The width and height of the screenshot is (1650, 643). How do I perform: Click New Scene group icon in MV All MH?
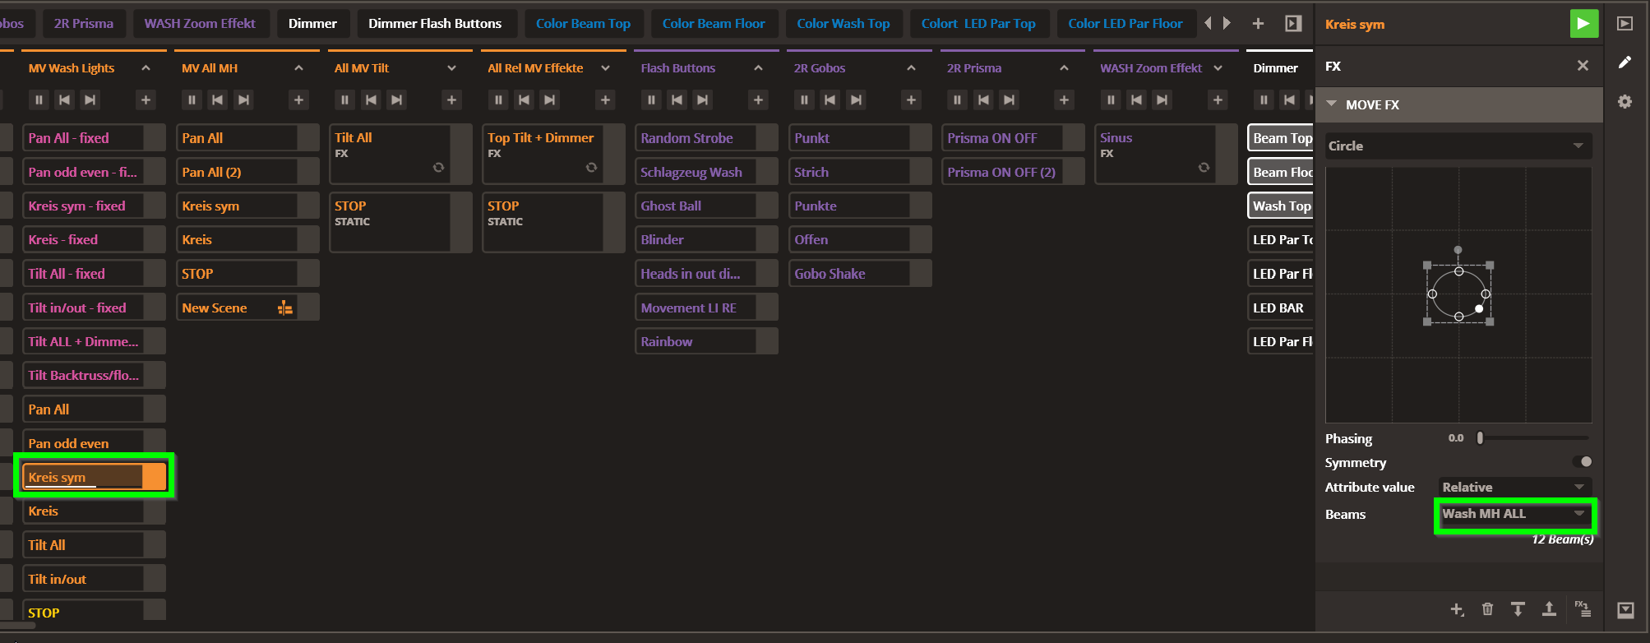tap(285, 308)
